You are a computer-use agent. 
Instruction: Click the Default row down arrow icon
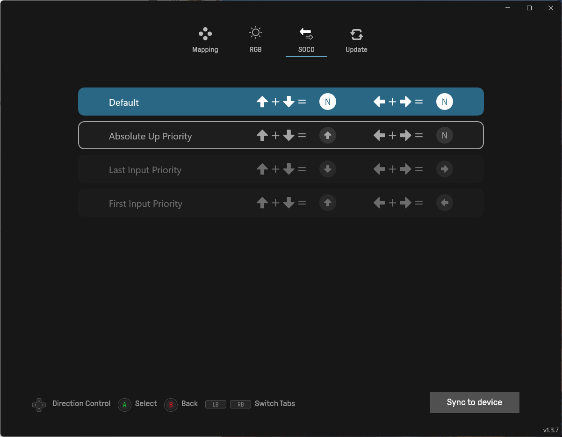(289, 102)
